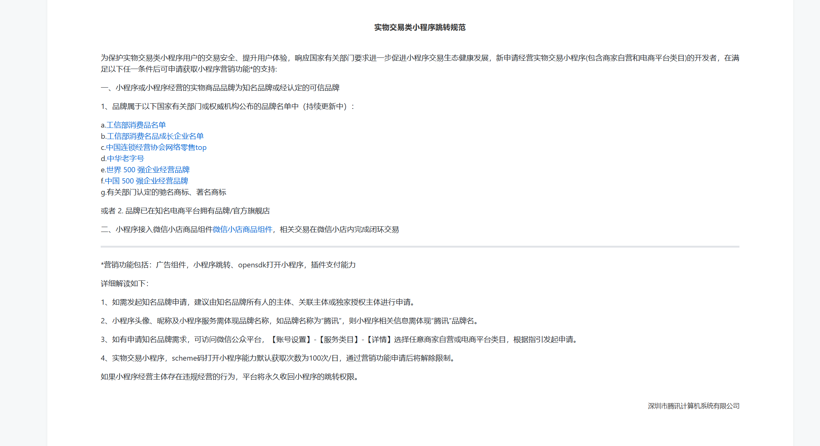The height and width of the screenshot is (446, 820).
Task: Open the 工信部消费品名单 link
Action: pyautogui.click(x=136, y=125)
